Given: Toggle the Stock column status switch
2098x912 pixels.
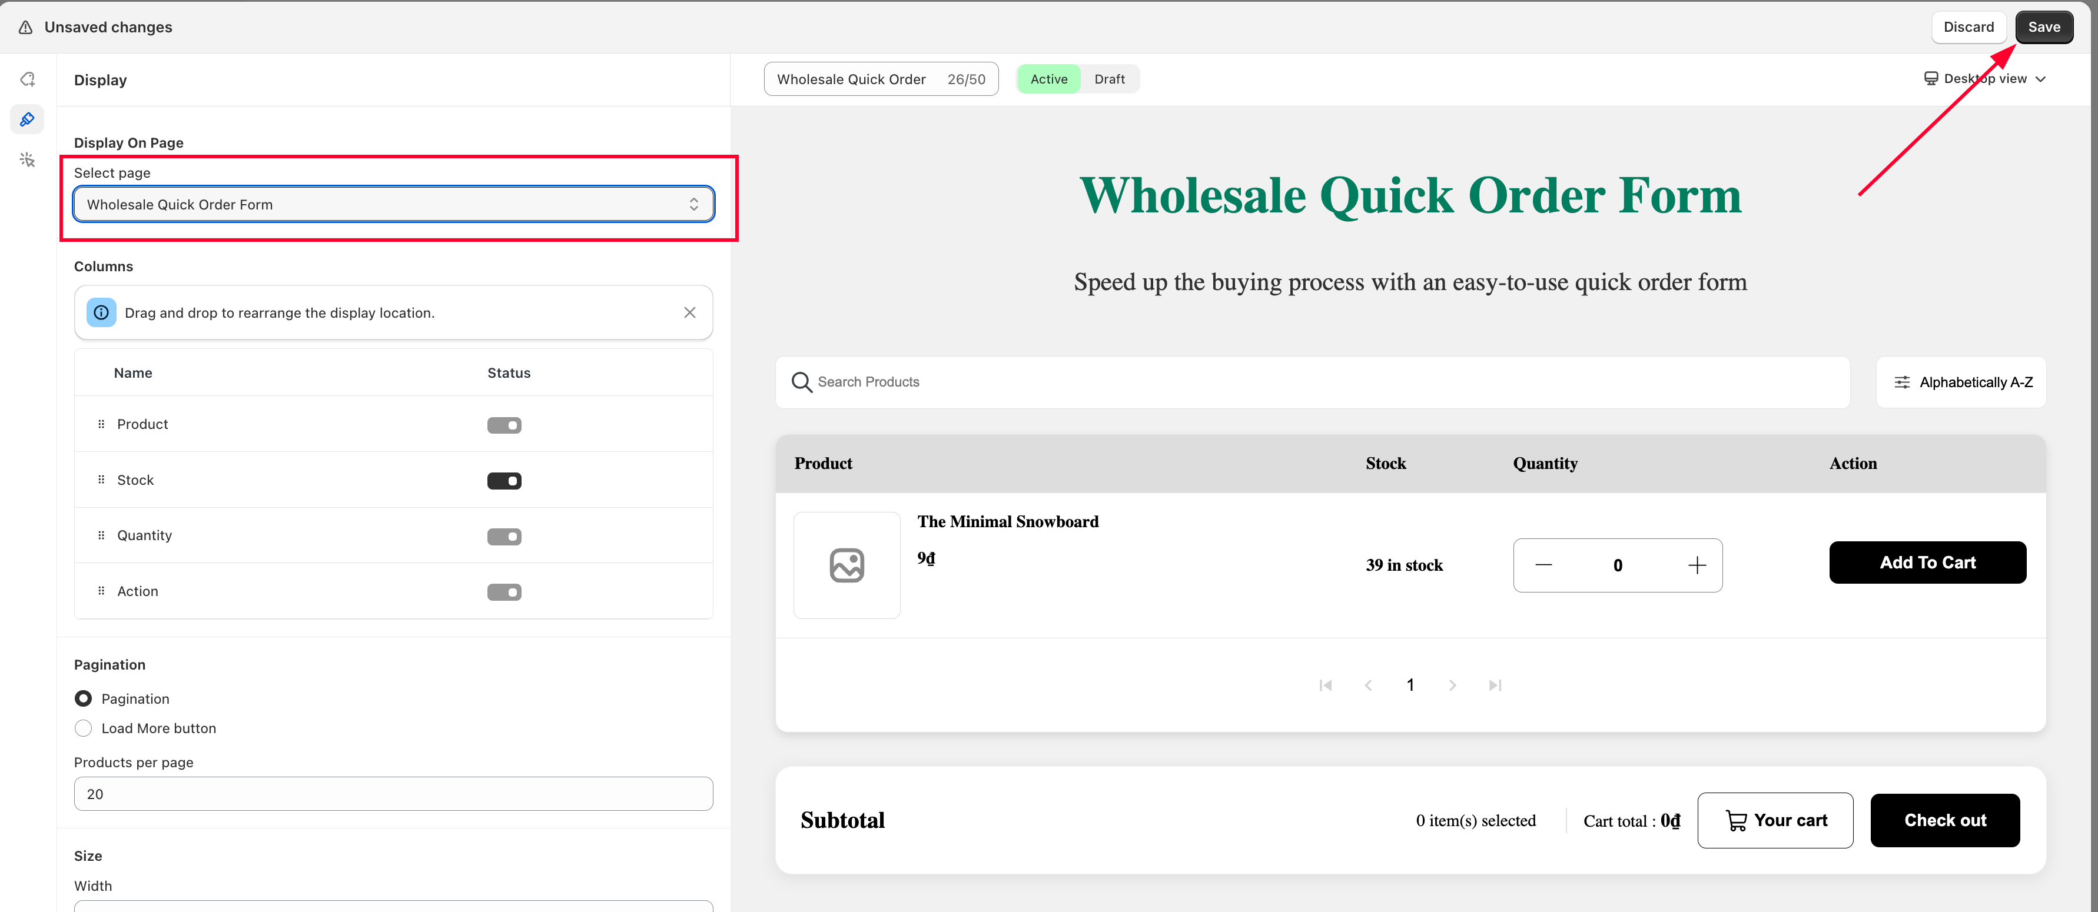Looking at the screenshot, I should click(504, 481).
